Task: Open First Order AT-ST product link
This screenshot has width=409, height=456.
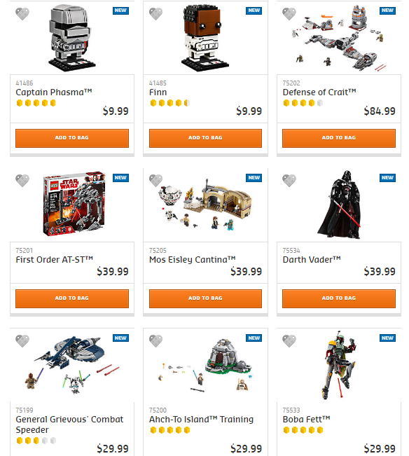Action: 55,259
